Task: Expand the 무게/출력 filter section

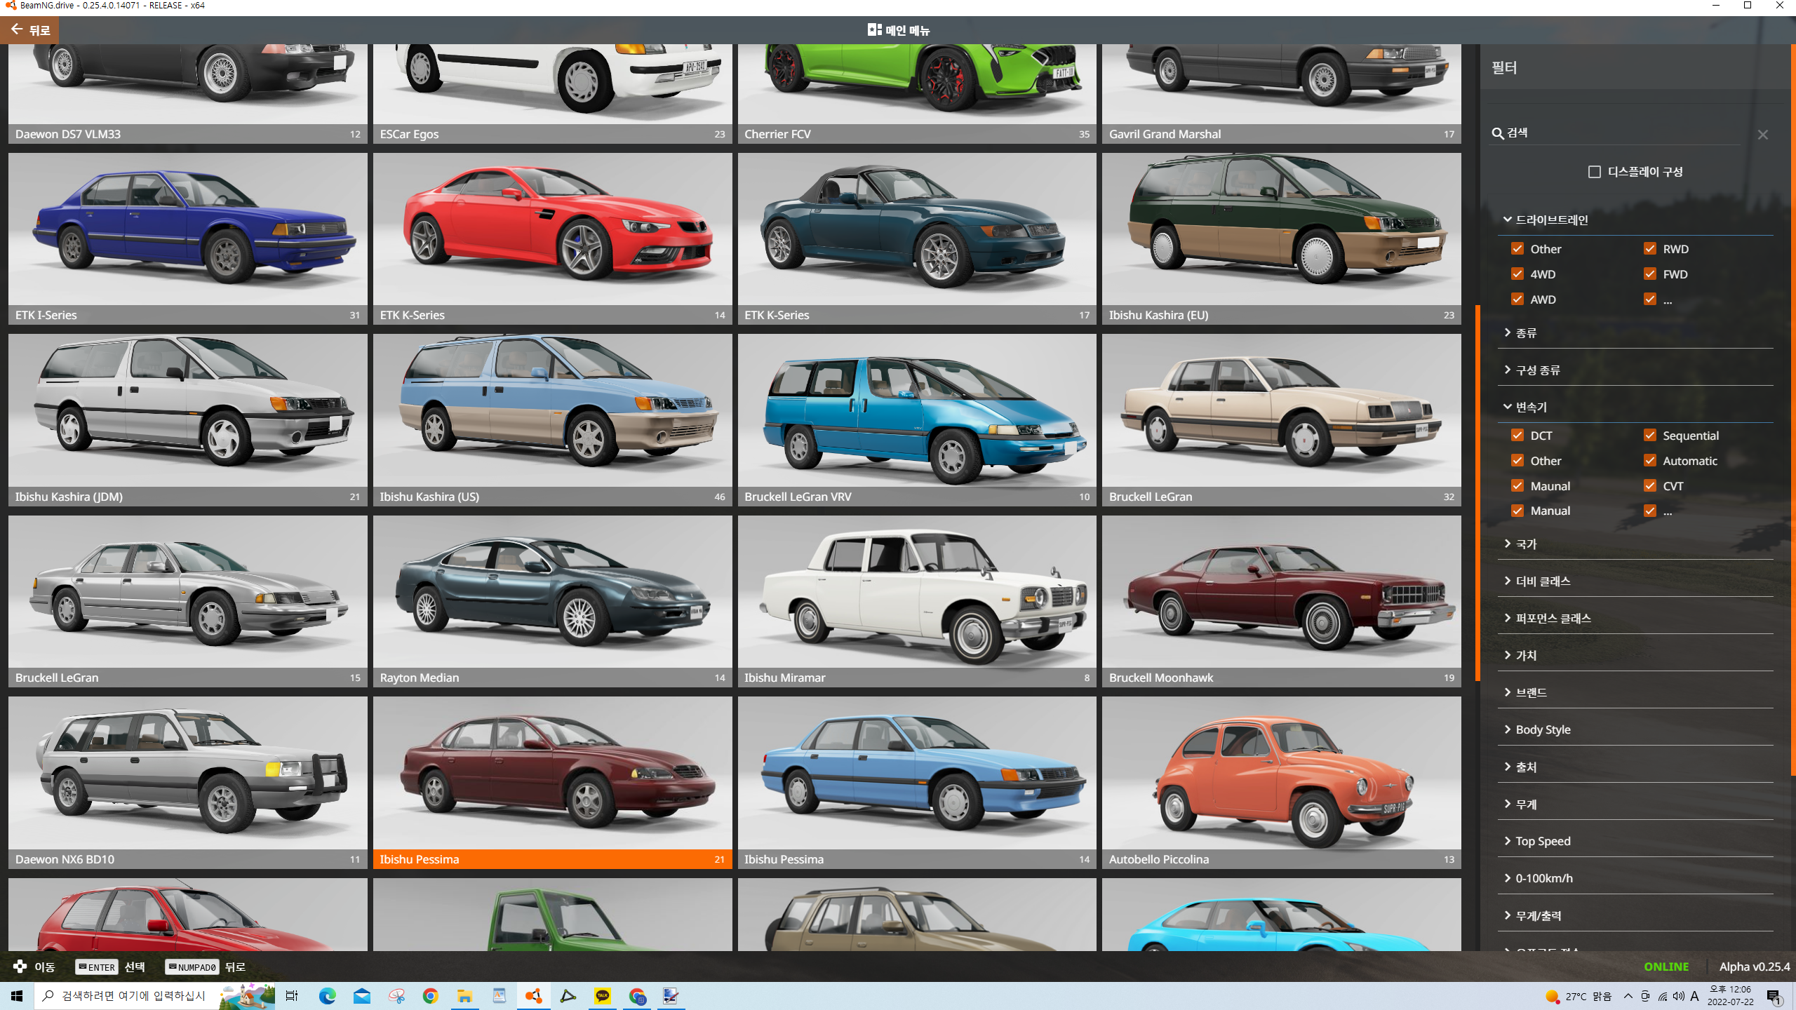Action: tap(1635, 915)
